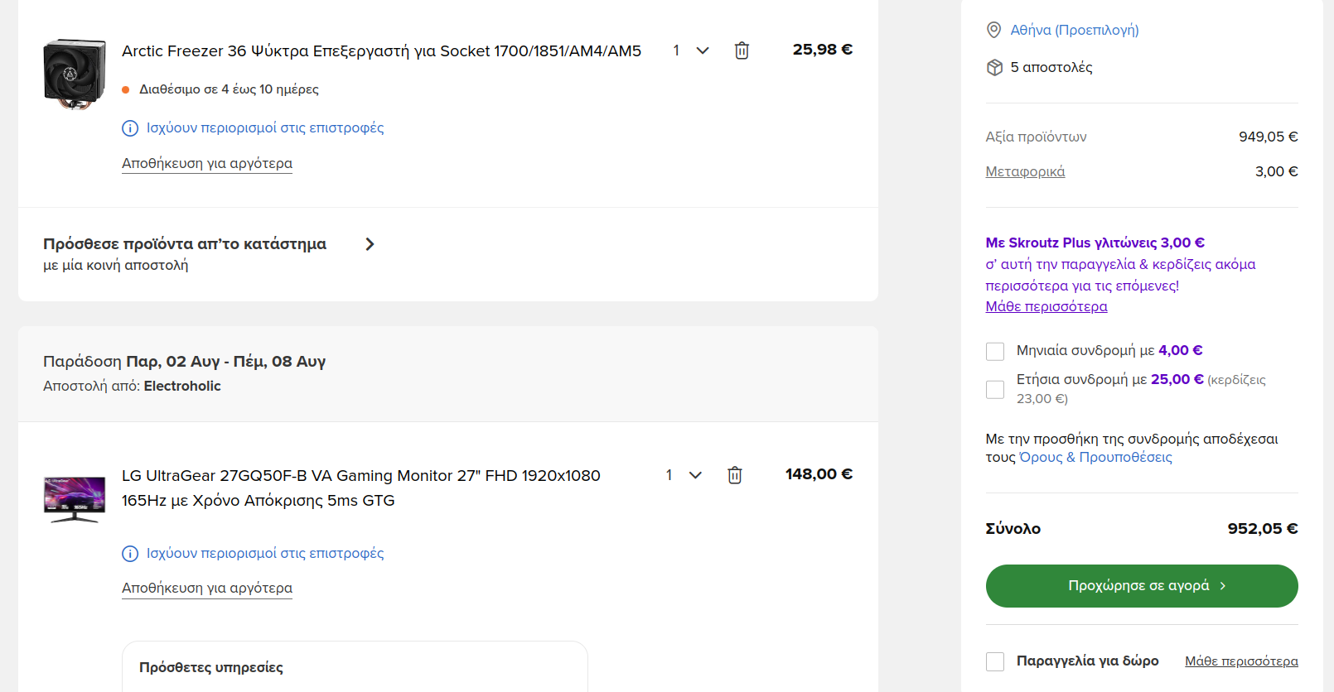Image resolution: width=1334 pixels, height=692 pixels.
Task: Click Μάθε περισσότερα beside gift order
Action: [x=1241, y=661]
